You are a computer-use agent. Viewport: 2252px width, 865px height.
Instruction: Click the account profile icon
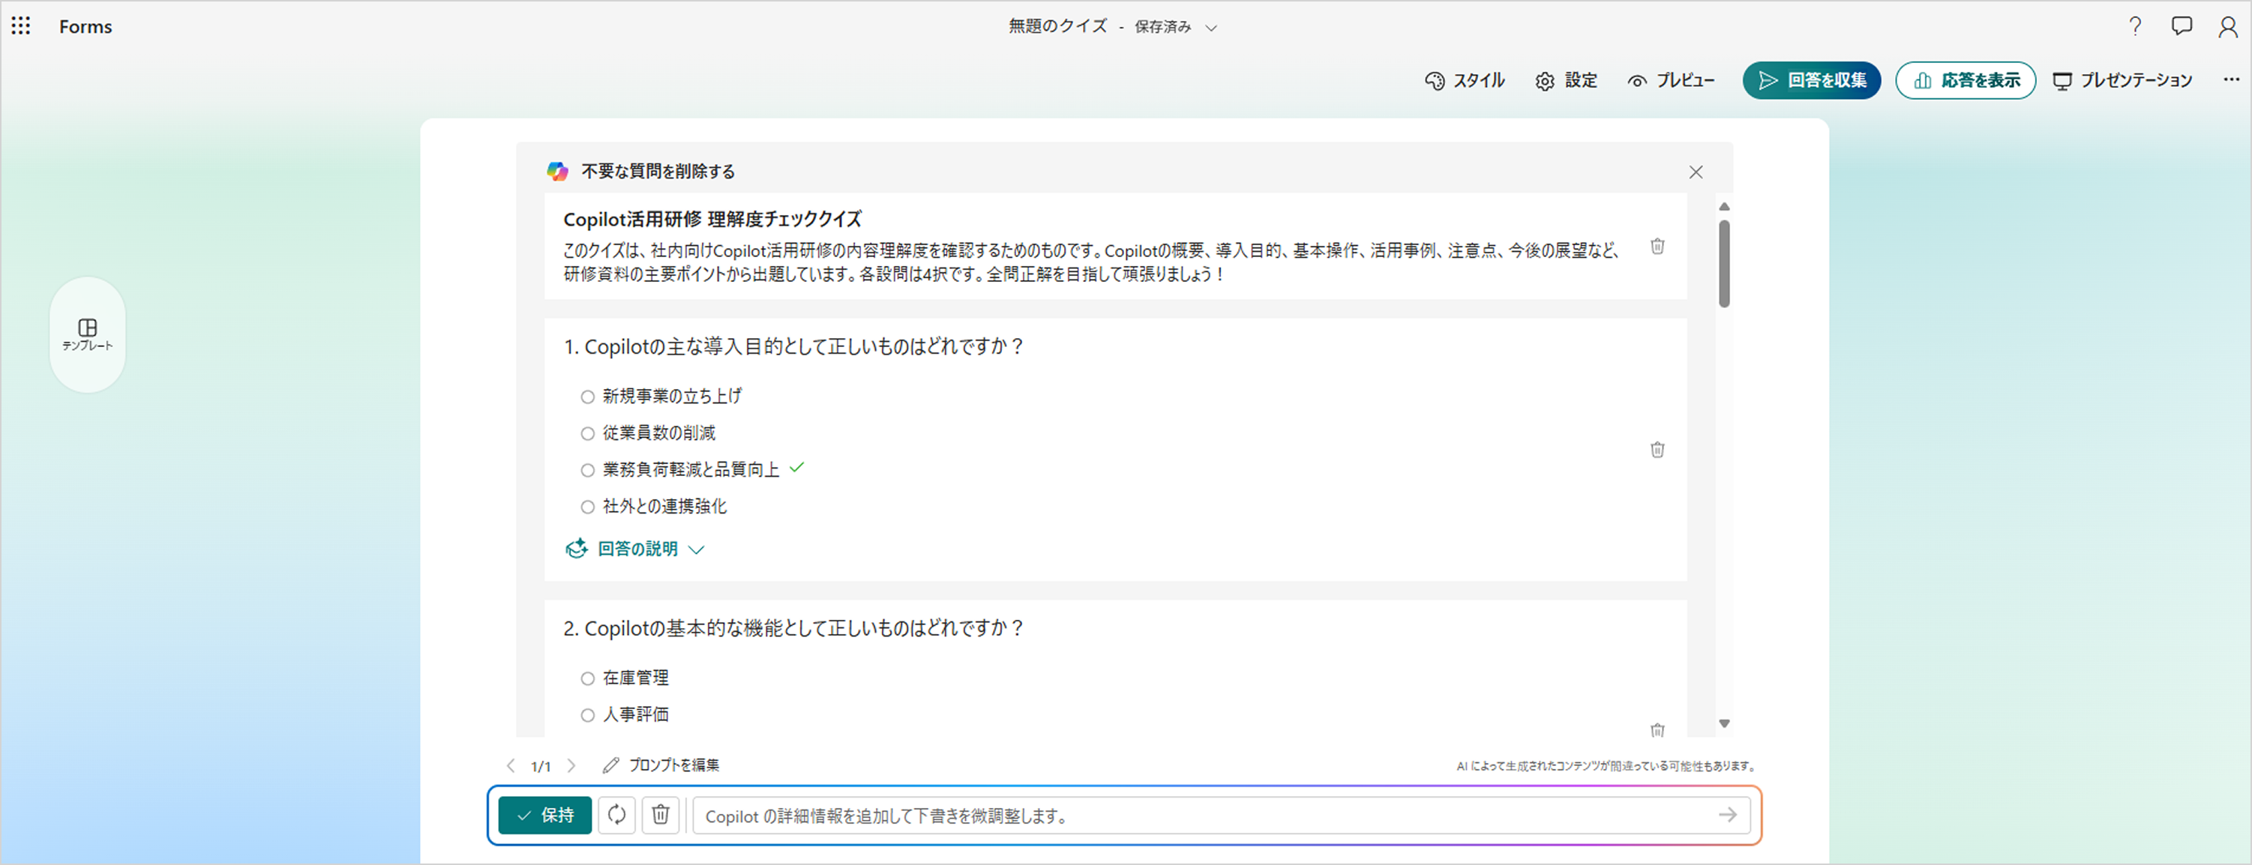pos(2227,27)
